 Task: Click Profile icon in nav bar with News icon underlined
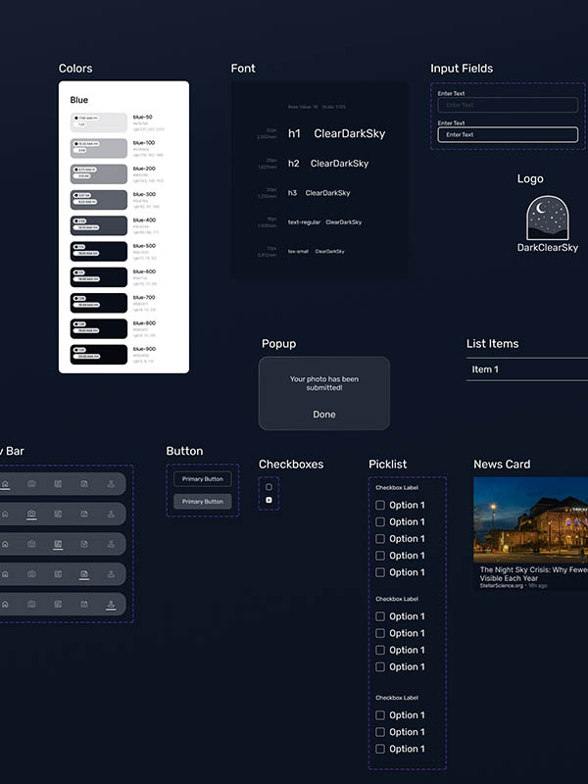111,544
